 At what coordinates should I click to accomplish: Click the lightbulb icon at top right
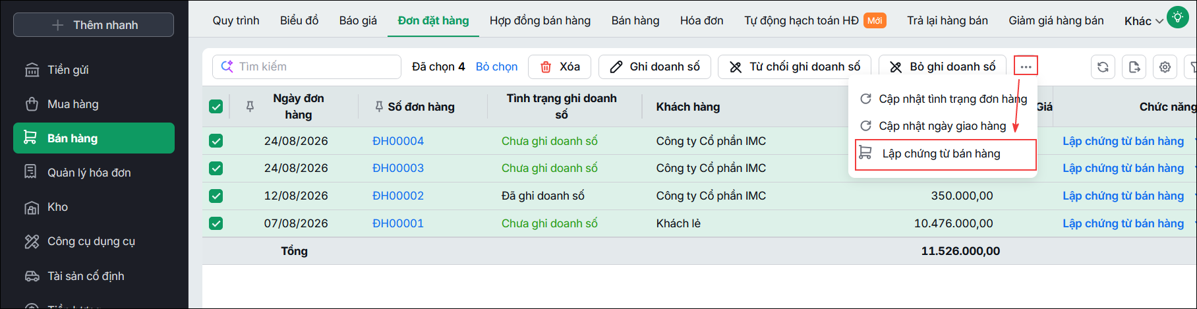[x=1177, y=16]
